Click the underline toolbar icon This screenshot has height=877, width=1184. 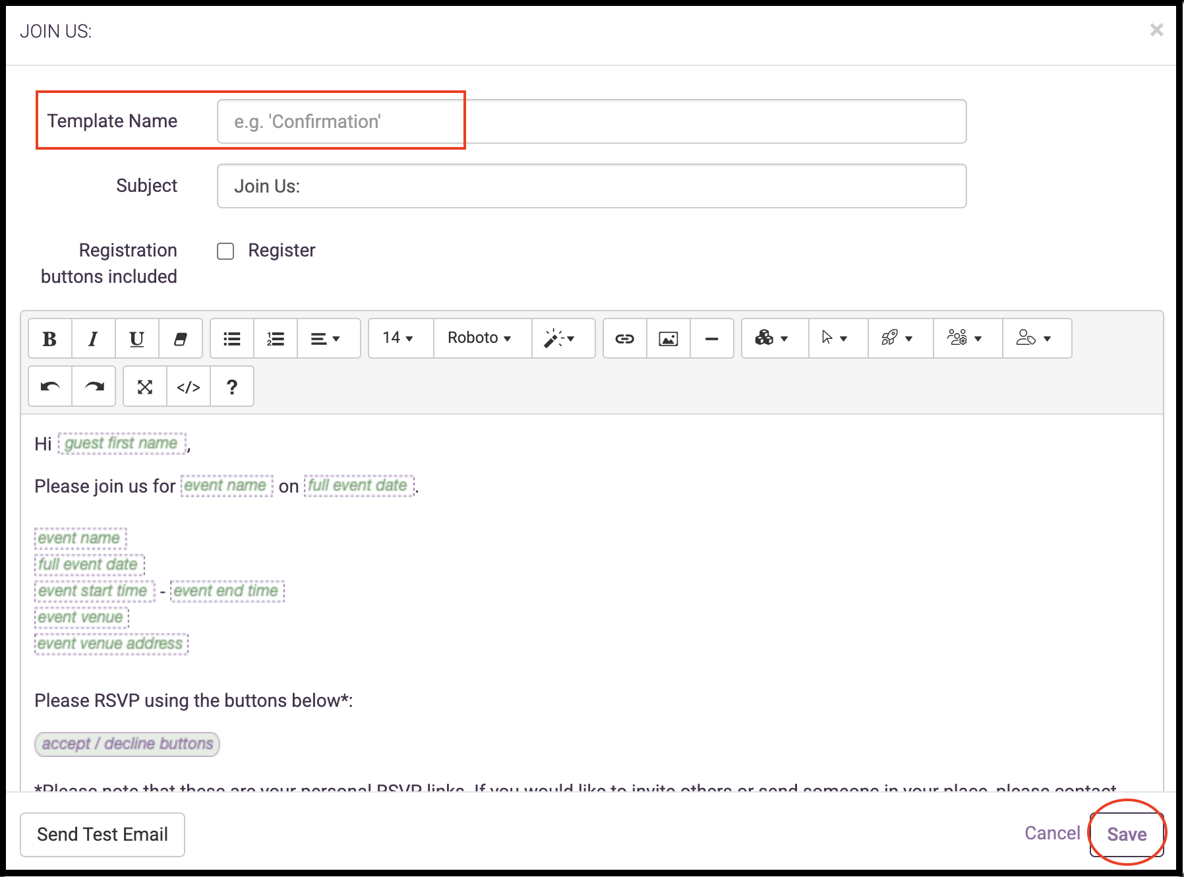[x=136, y=339]
